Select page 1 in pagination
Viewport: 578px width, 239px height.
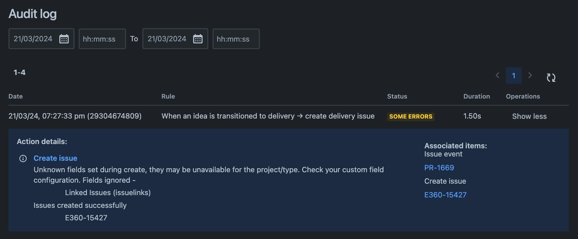[514, 76]
